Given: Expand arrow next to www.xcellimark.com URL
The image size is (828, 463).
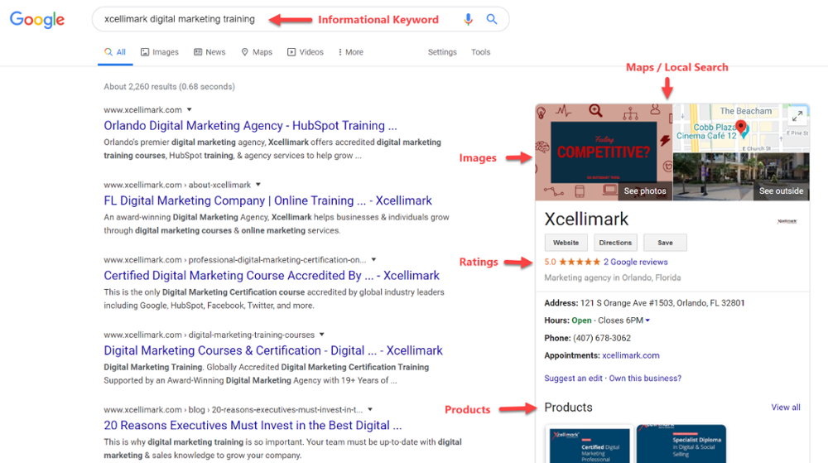Looking at the screenshot, I should click(x=189, y=110).
